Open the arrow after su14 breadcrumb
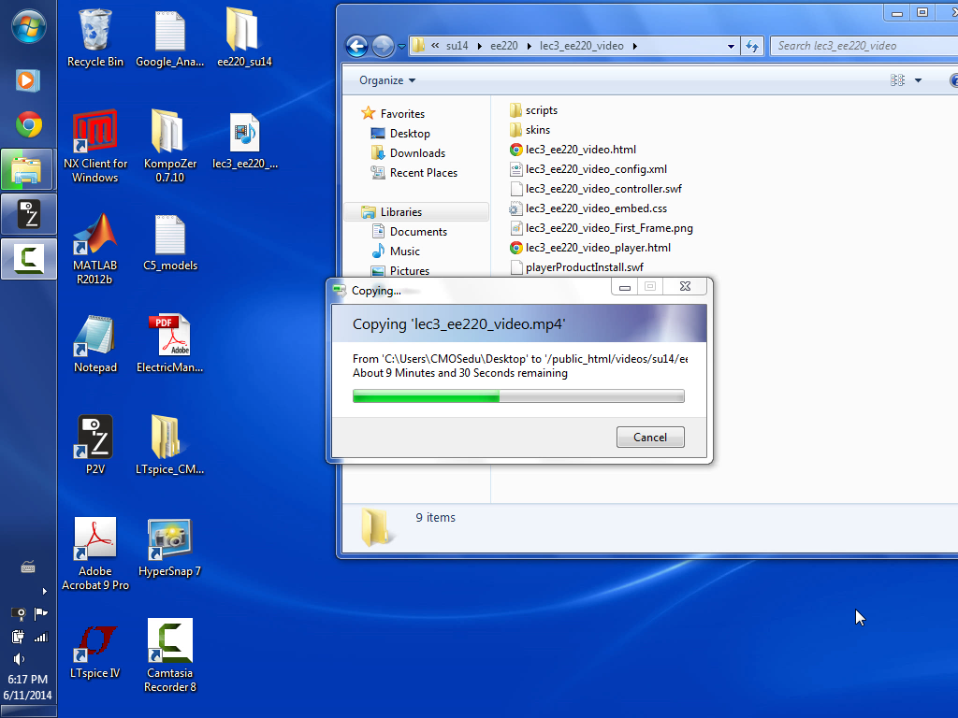 tap(479, 46)
